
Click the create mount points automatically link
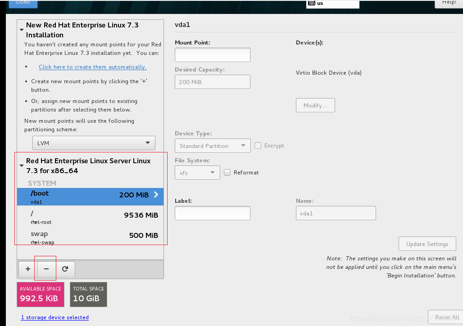93,67
